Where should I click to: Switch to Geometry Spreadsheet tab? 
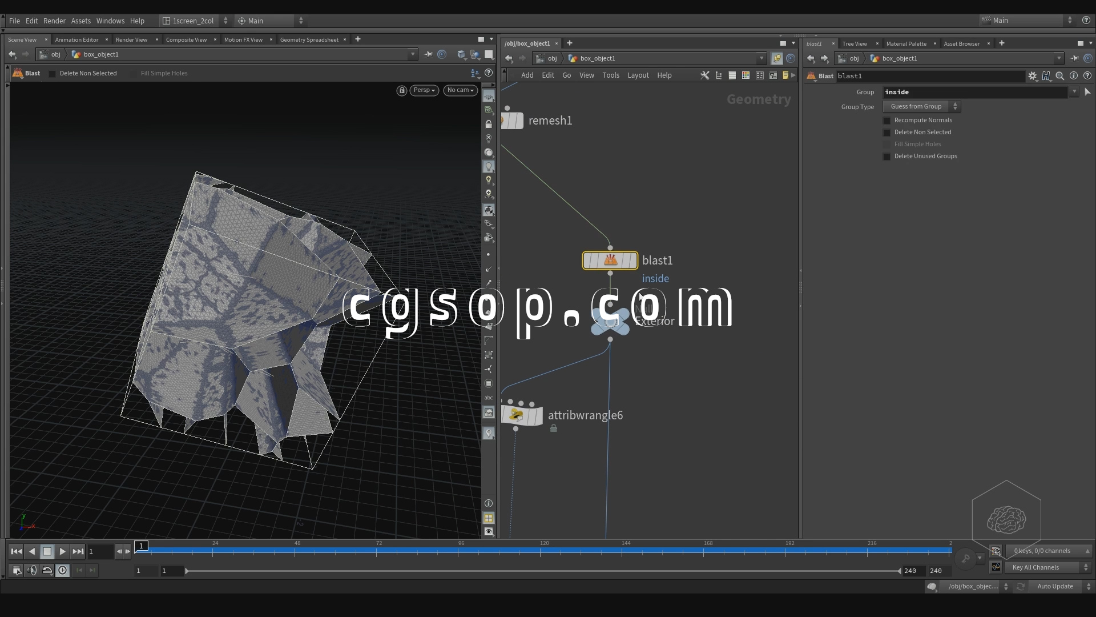pos(309,40)
